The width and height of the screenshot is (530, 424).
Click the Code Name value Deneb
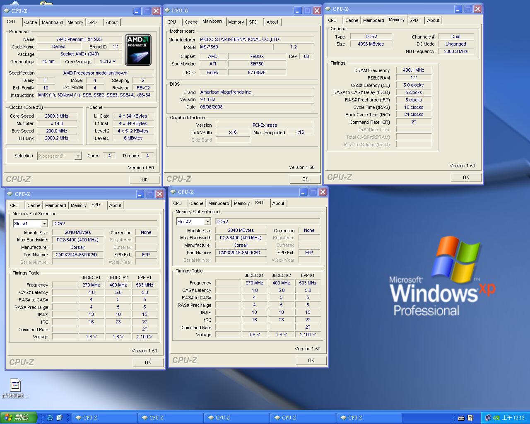[x=59, y=47]
